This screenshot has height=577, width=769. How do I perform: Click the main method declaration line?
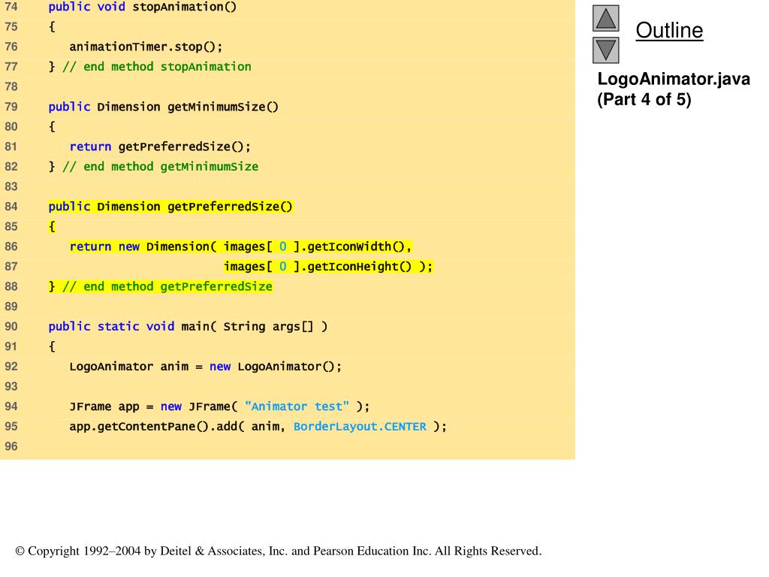click(188, 326)
